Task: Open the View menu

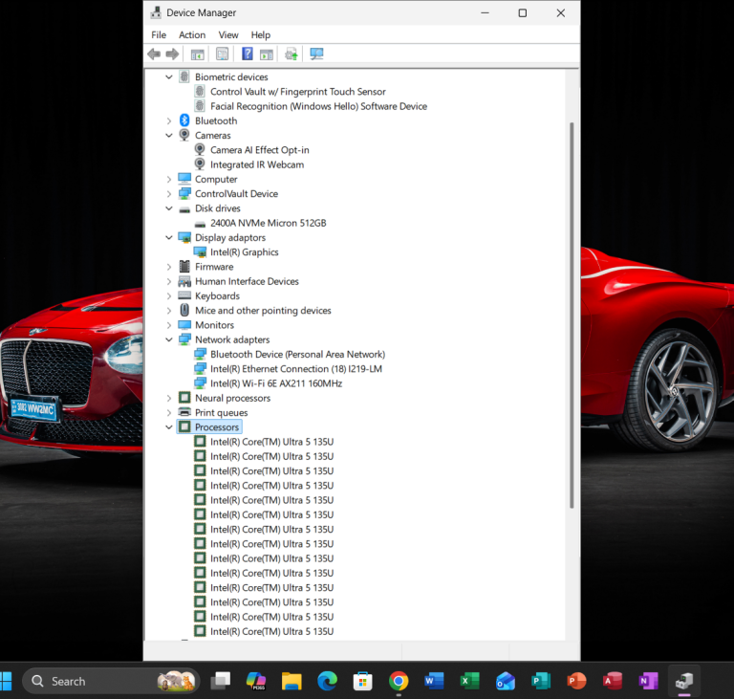Action: point(228,35)
